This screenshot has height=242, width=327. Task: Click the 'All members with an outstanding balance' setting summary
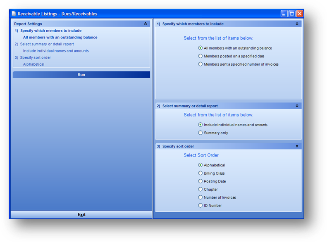click(60, 38)
